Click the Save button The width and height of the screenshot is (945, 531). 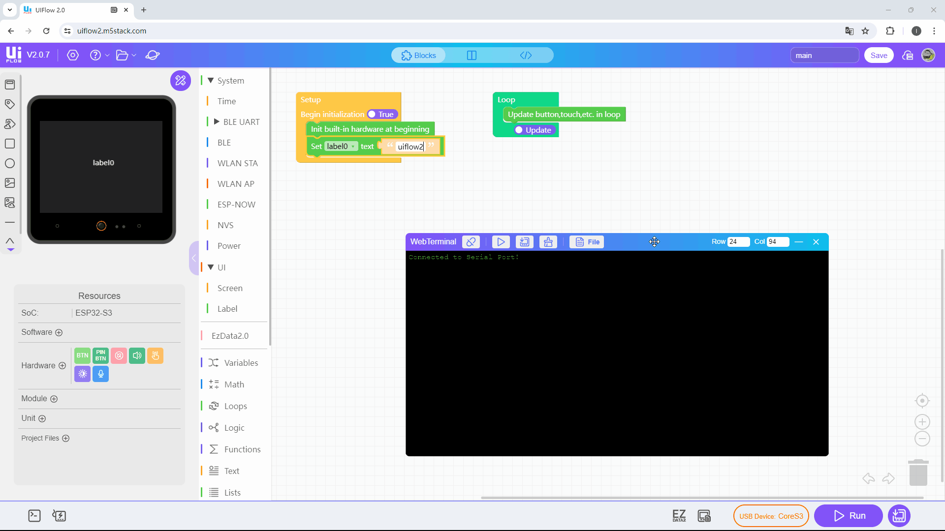pyautogui.click(x=879, y=55)
